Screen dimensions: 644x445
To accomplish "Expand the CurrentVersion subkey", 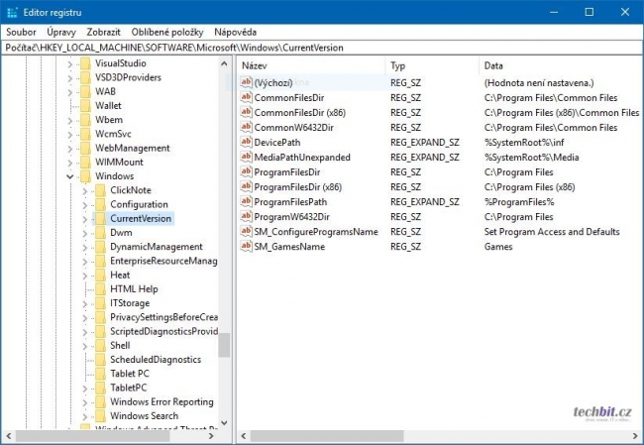I will (x=85, y=219).
